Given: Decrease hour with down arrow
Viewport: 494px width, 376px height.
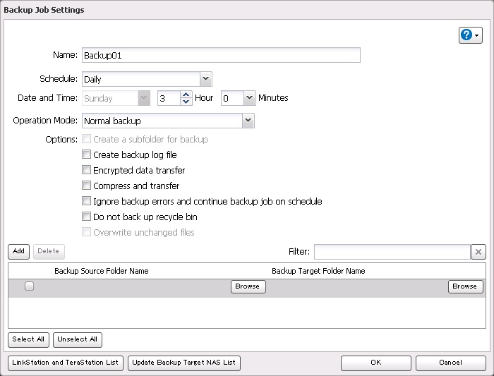Looking at the screenshot, I should coord(186,102).
